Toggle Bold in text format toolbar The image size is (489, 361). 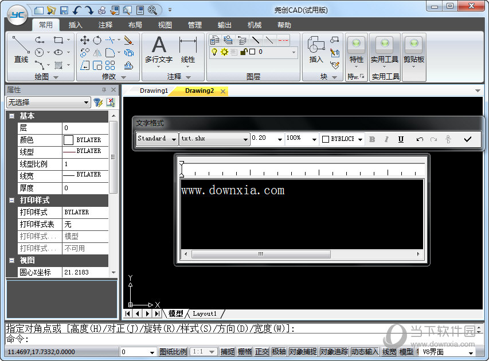point(372,139)
